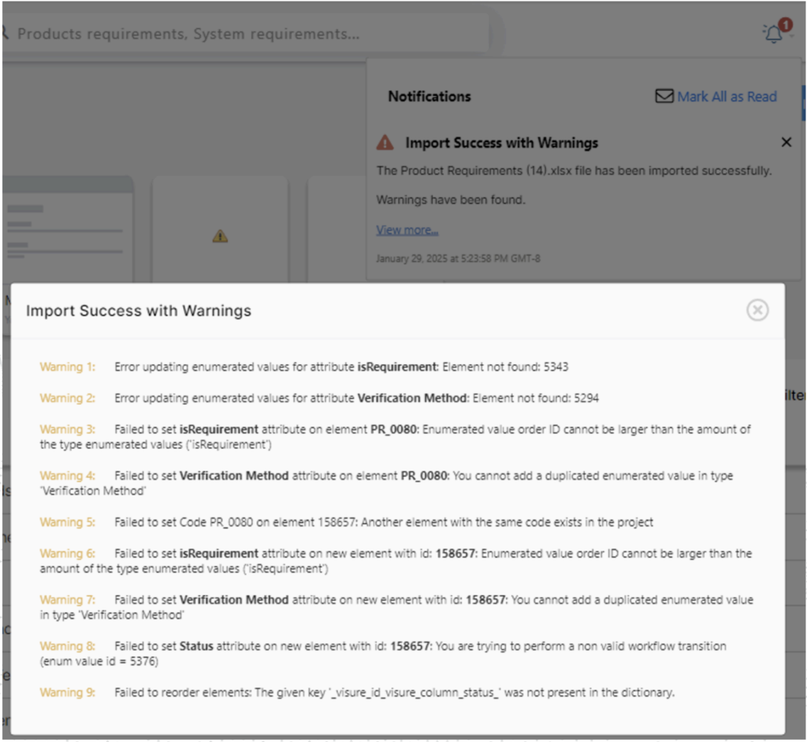Click the red notification count badge

click(785, 24)
